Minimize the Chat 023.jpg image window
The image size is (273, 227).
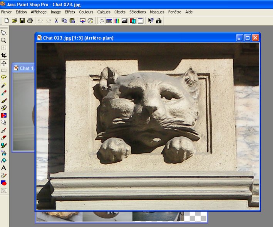tap(240, 38)
